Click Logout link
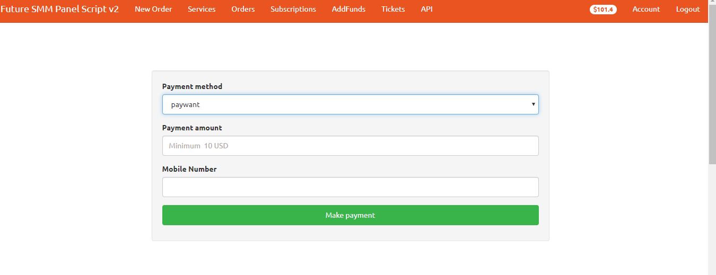The image size is (716, 275). click(688, 9)
